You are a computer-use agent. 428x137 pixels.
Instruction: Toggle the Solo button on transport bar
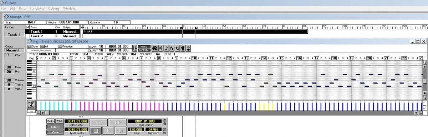coord(50,121)
